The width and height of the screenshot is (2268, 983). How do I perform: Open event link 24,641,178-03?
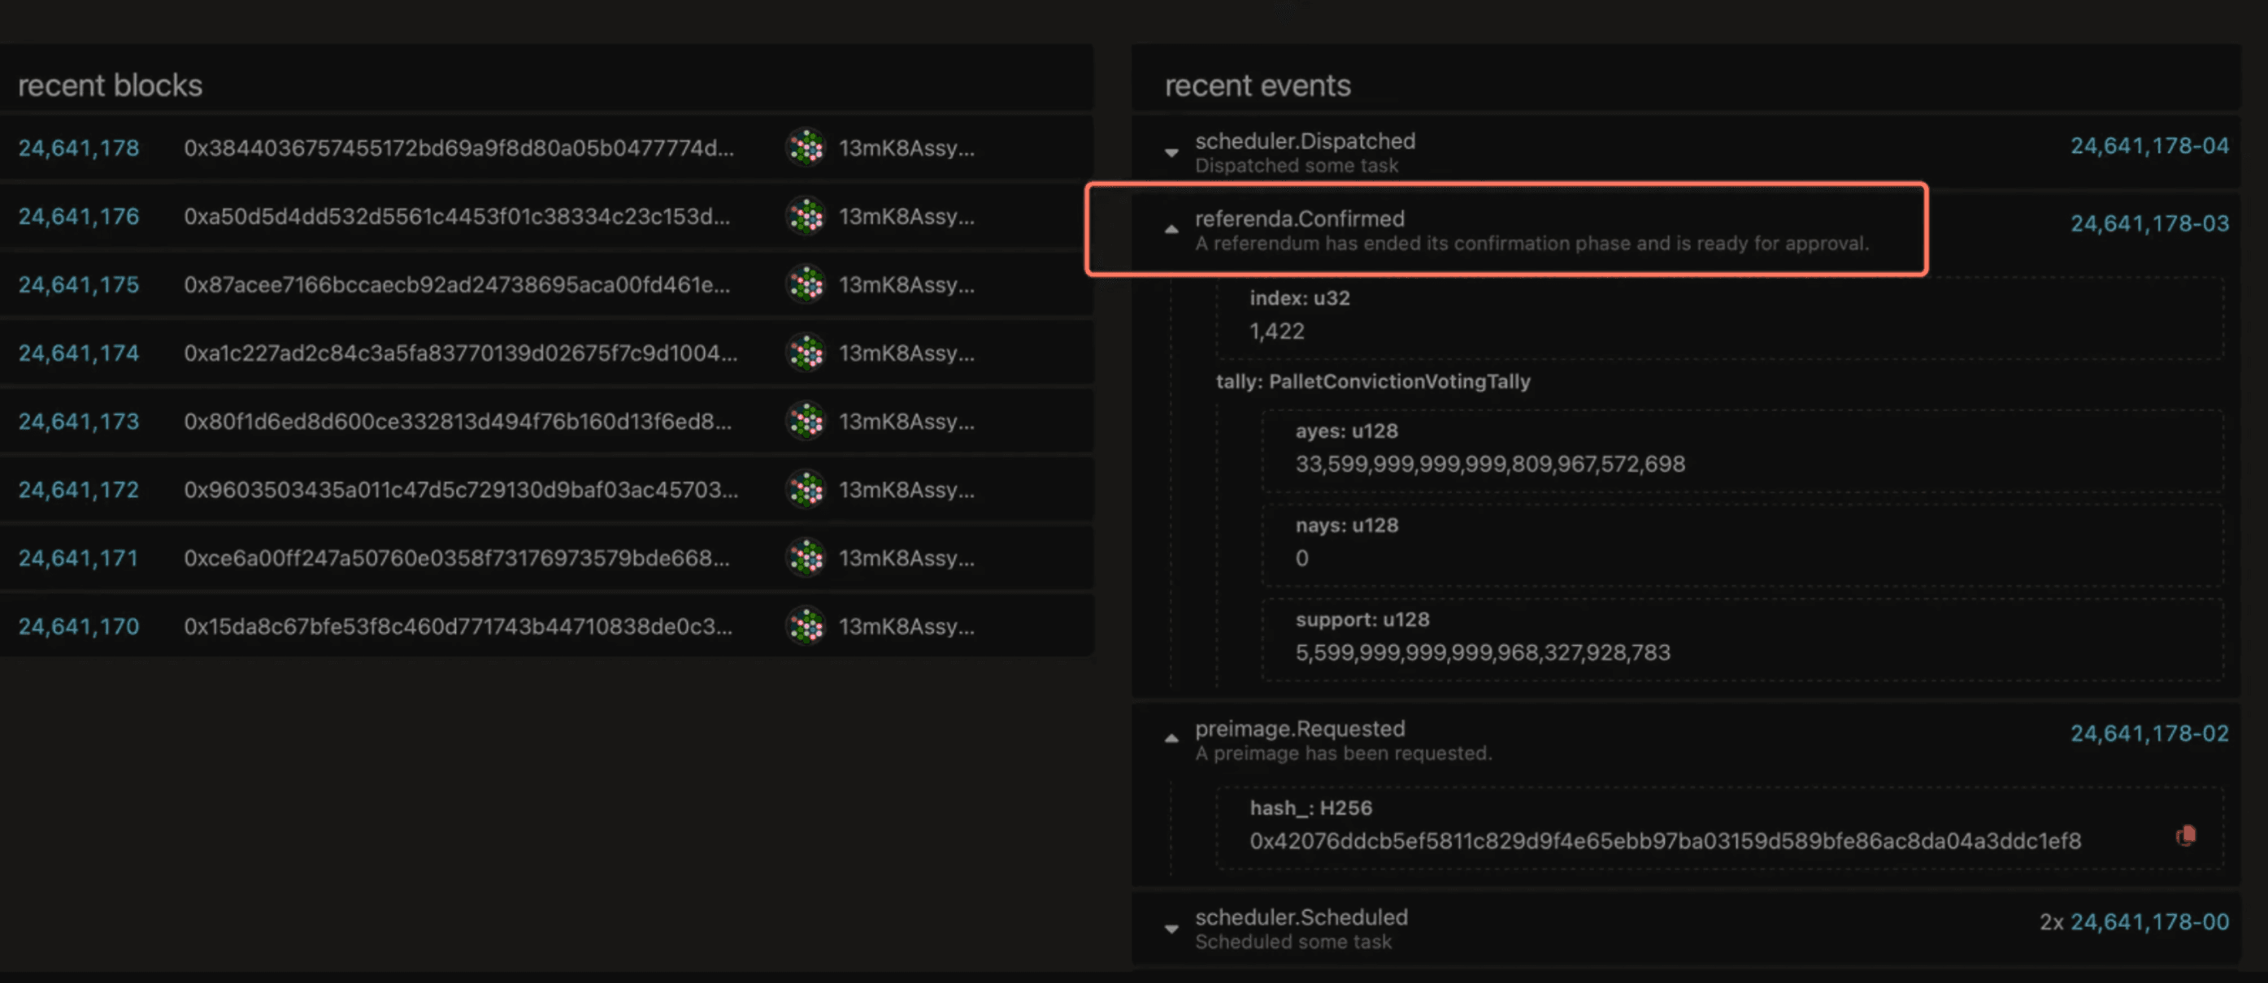pos(2149,223)
